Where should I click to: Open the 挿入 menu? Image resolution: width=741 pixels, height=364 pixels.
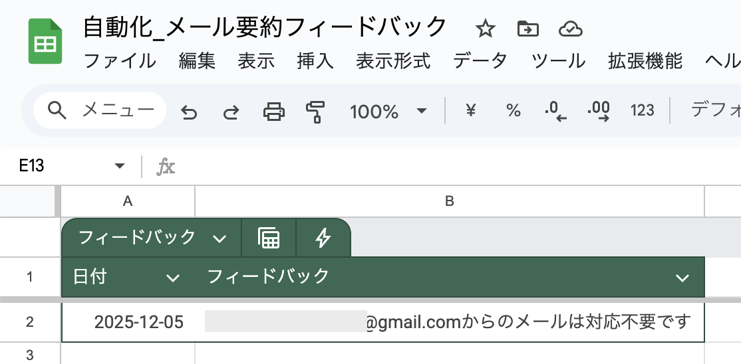(315, 61)
